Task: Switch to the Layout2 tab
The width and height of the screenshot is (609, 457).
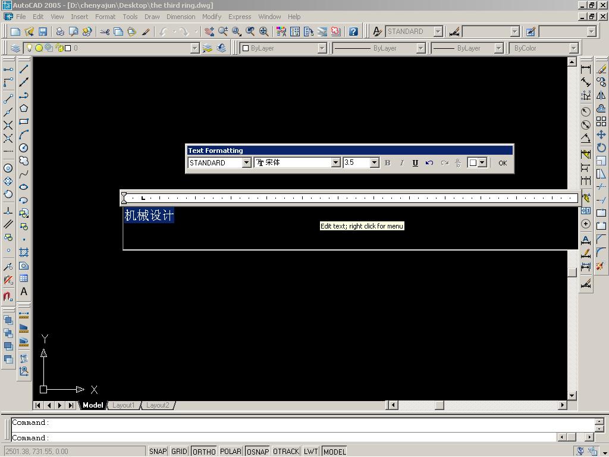Action: 157,405
